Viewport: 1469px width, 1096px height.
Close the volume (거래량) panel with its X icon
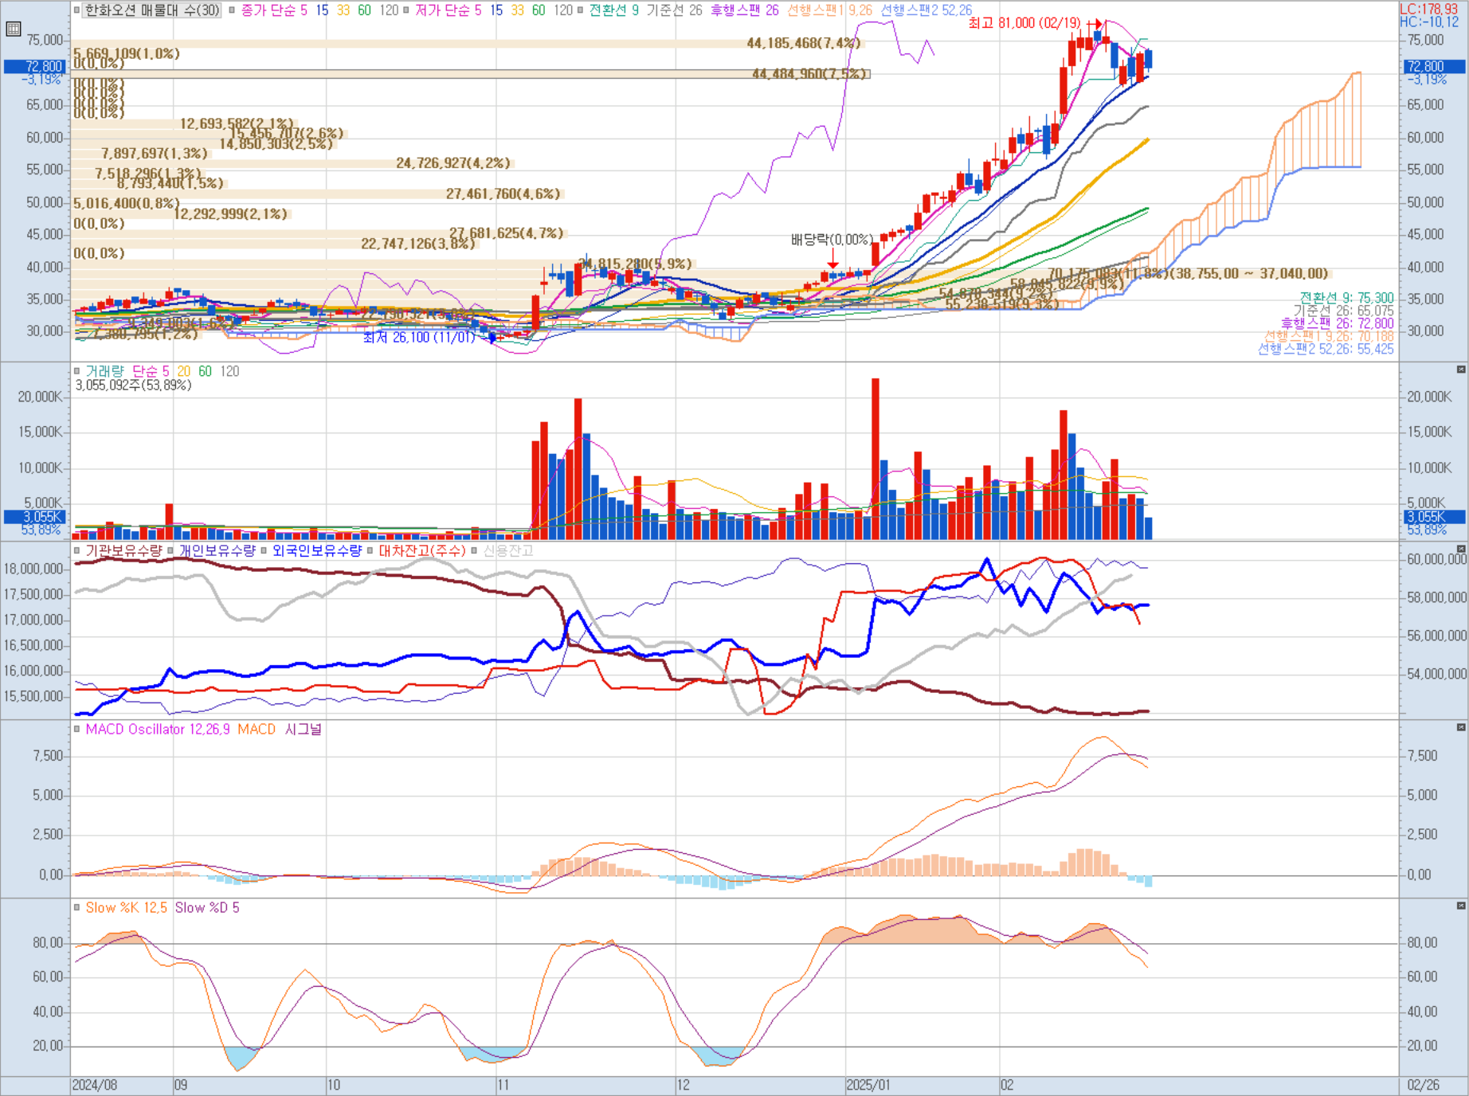(x=1460, y=370)
